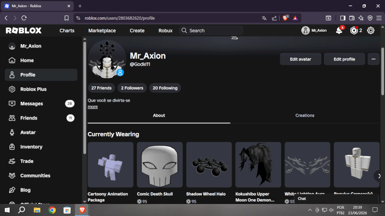View the 20 Following list
Screen dimensions: 385x216
[165, 88]
